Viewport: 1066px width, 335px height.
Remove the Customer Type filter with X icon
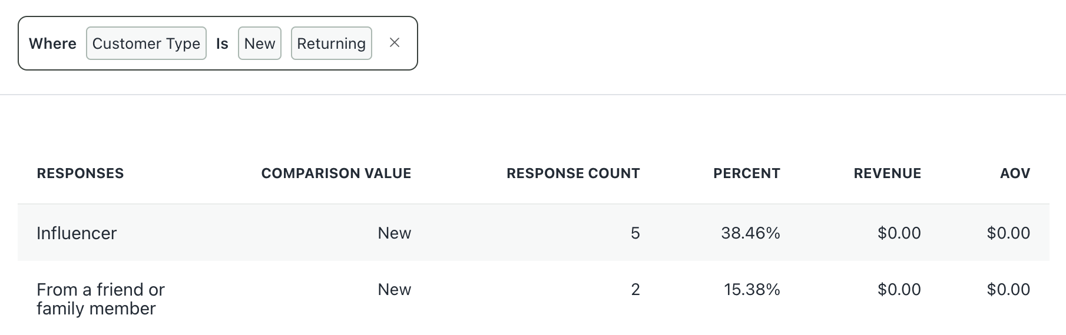[x=395, y=43]
